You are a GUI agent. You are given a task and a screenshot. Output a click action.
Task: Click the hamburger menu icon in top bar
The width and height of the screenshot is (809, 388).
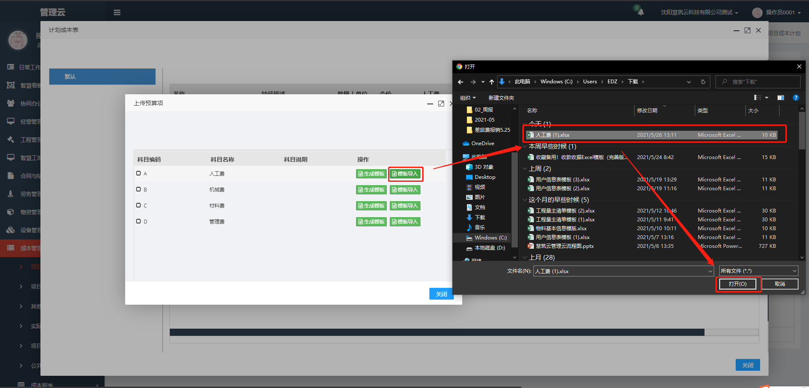click(117, 13)
